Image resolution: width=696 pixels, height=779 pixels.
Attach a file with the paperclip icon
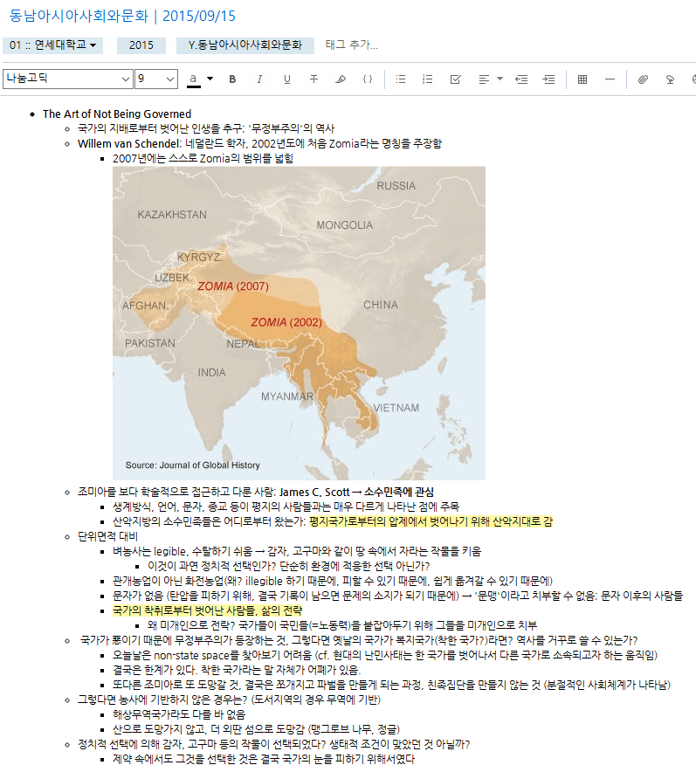point(643,79)
